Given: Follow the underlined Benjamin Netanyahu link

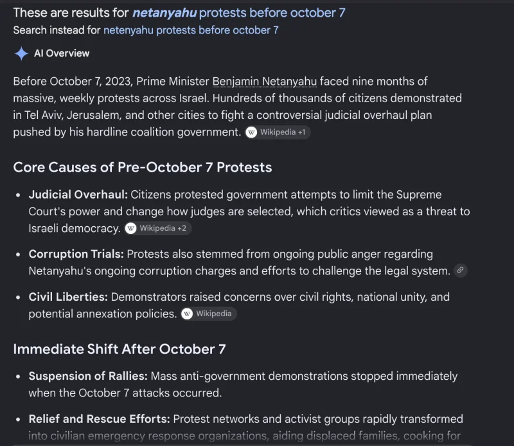Looking at the screenshot, I should [x=265, y=82].
